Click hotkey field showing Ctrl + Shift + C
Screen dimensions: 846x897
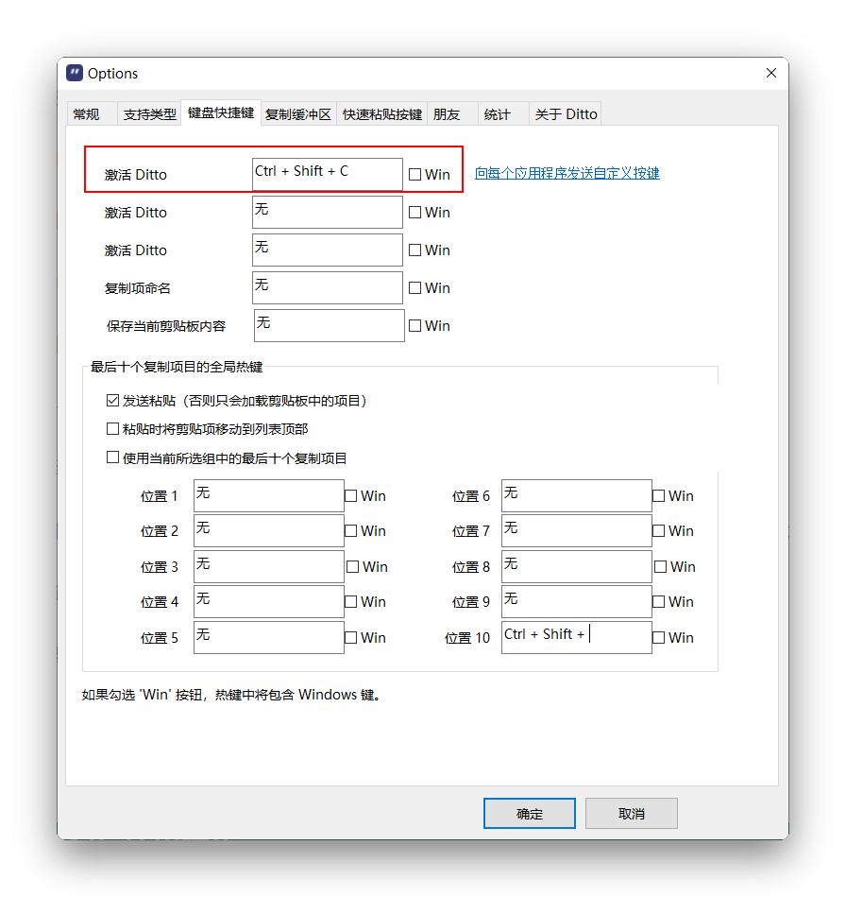(328, 175)
